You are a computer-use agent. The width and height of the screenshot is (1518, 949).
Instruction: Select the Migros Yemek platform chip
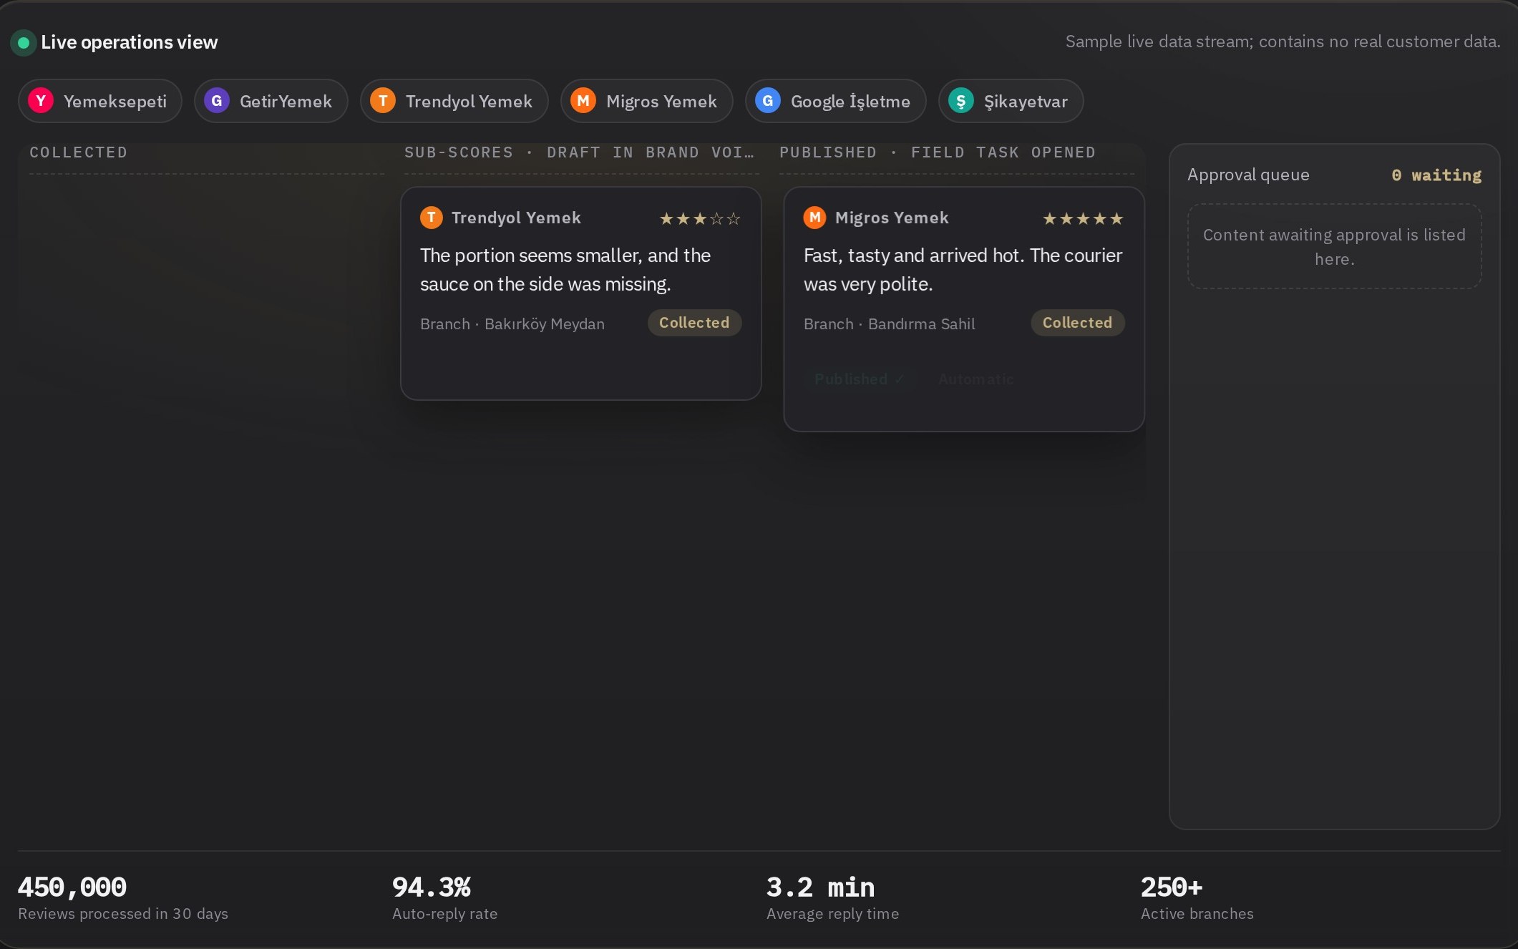[x=647, y=101]
